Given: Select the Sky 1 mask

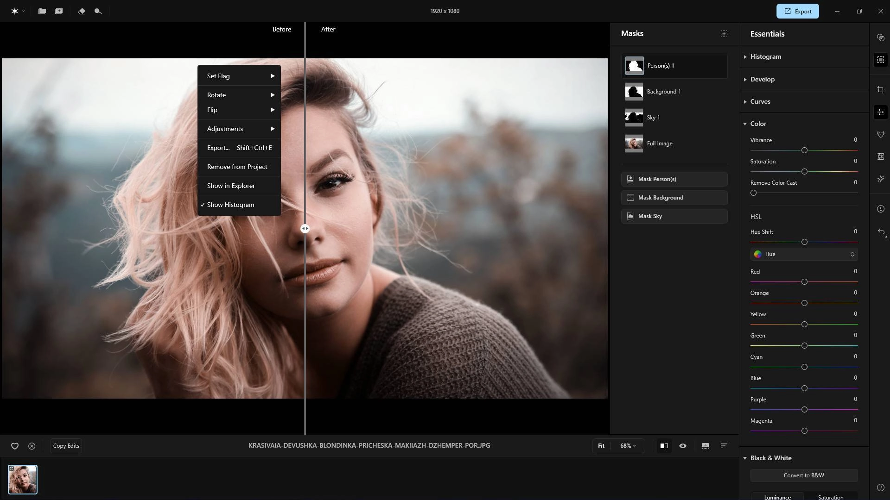Looking at the screenshot, I should pyautogui.click(x=674, y=118).
